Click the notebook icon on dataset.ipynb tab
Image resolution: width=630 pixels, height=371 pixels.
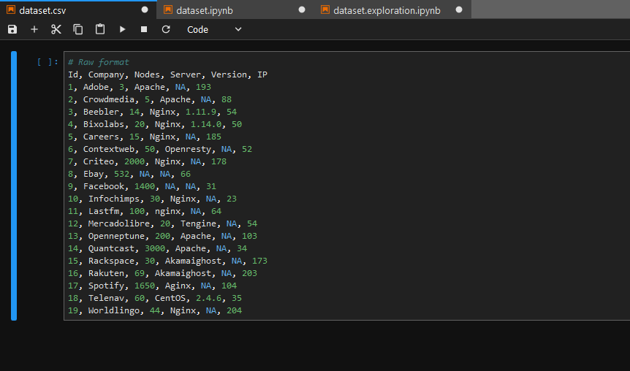pyautogui.click(x=168, y=9)
